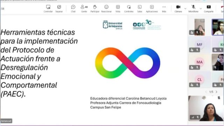The height and width of the screenshot is (126, 224).
Task: Click the Comparte share screen button
Action: 209,8
